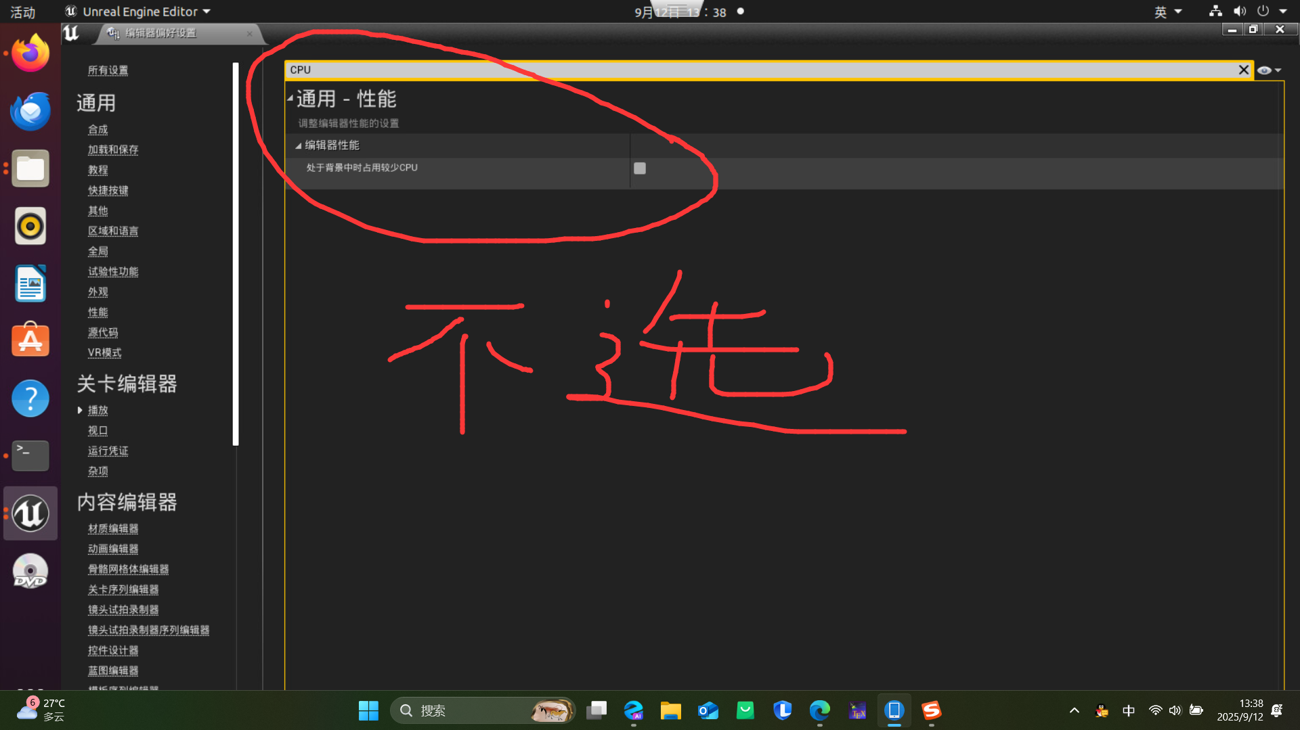Open Sogou input icon in the taskbar
The height and width of the screenshot is (730, 1300).
932,710
